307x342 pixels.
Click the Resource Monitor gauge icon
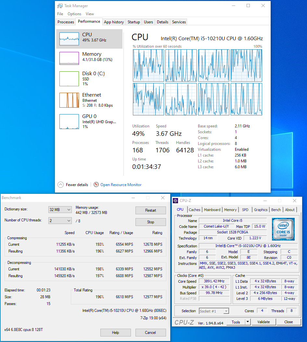96,185
